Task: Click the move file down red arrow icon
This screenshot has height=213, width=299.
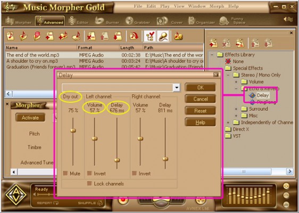Action: pyautogui.click(x=118, y=36)
